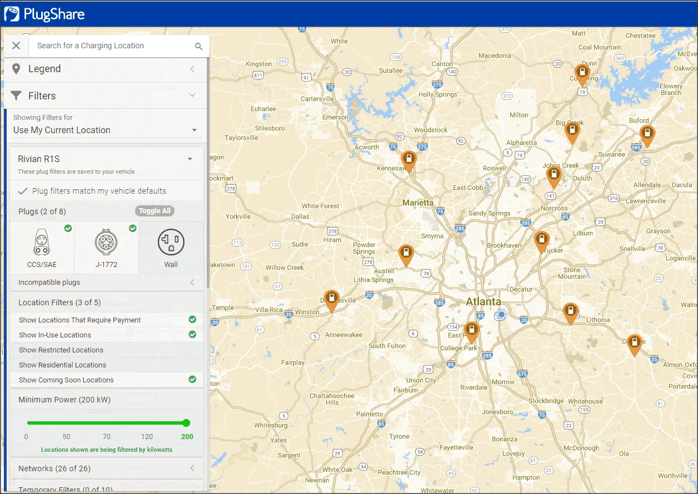Enable Show Residential Locations
This screenshot has width=698, height=494.
[x=107, y=365]
